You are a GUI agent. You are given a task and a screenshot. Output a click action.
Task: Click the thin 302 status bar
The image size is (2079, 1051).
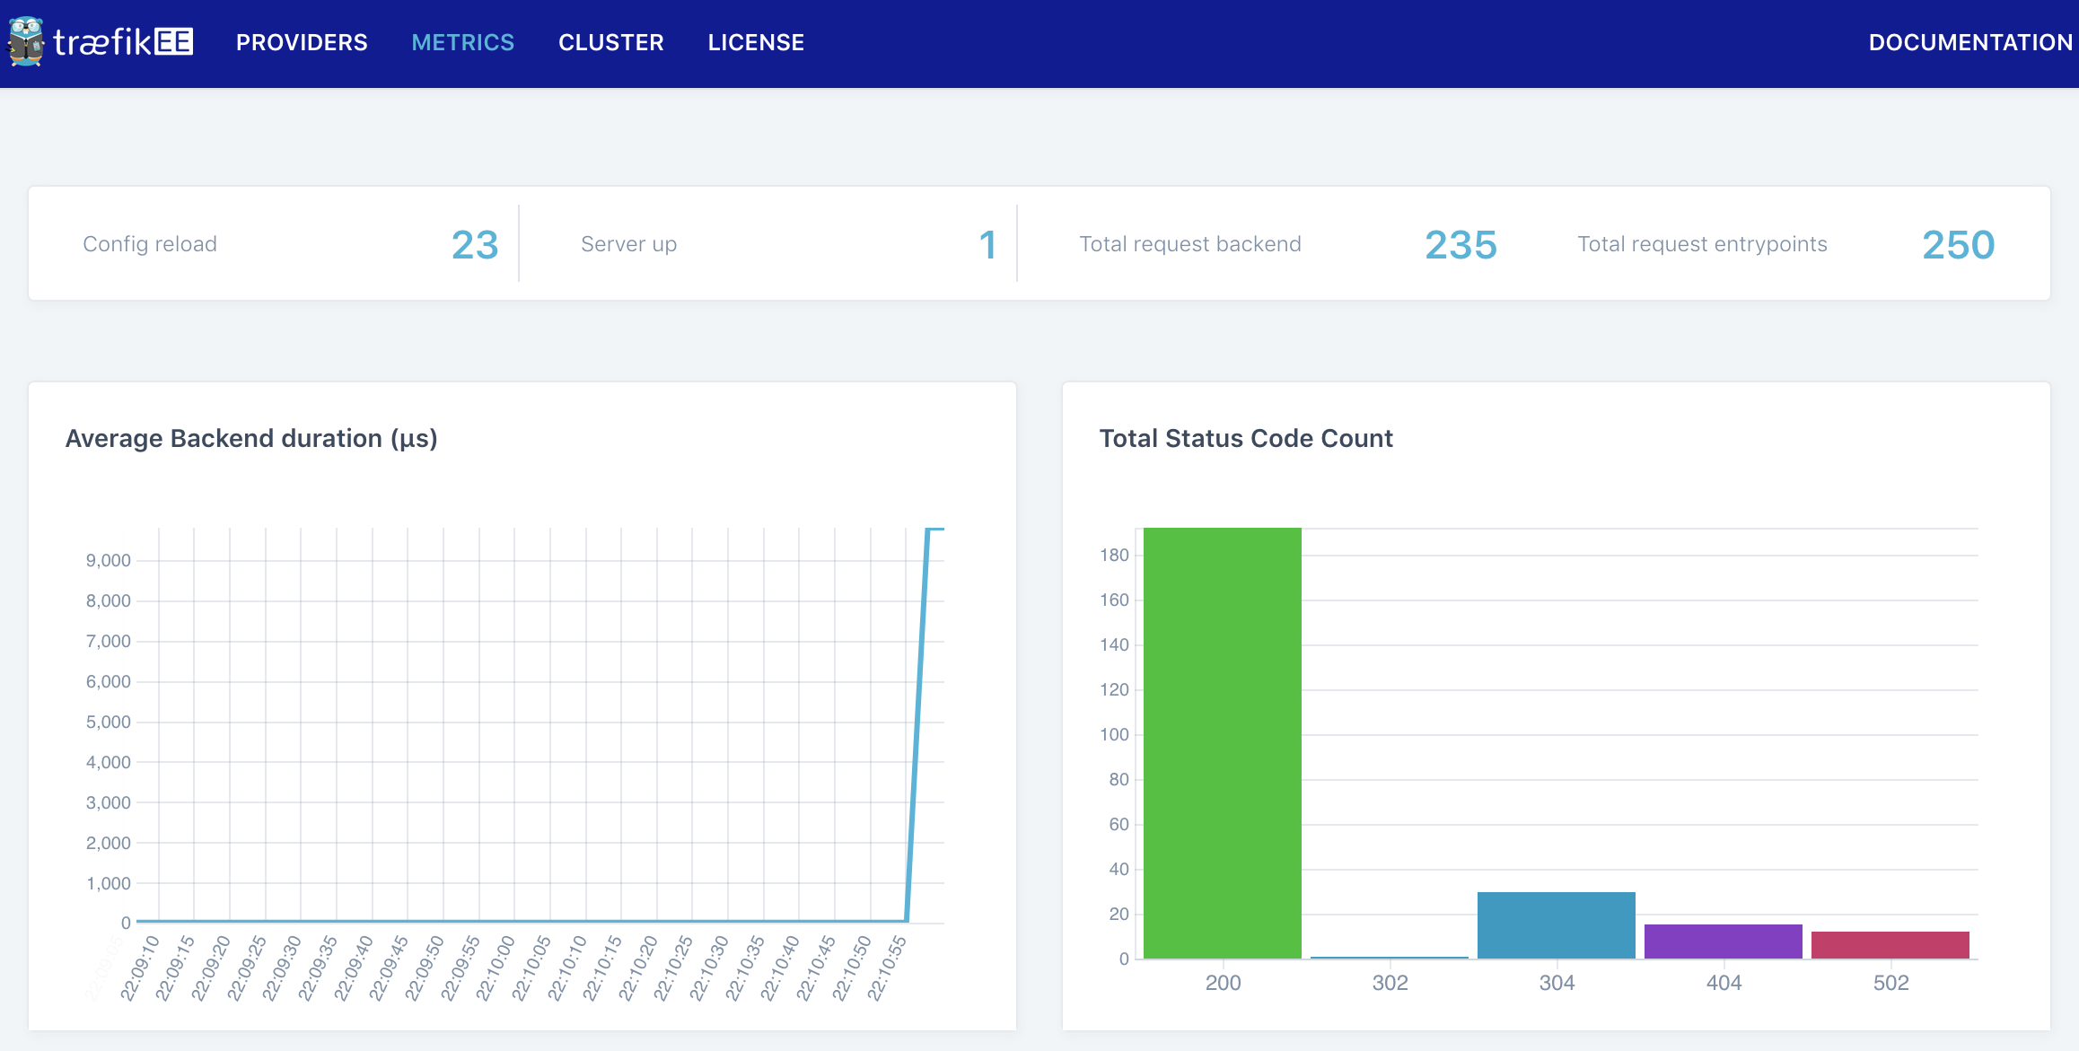pos(1389,957)
